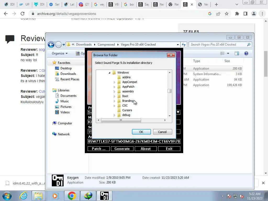Open Downloads in Favorites
268x201 pixels.
pyautogui.click(x=68, y=74)
